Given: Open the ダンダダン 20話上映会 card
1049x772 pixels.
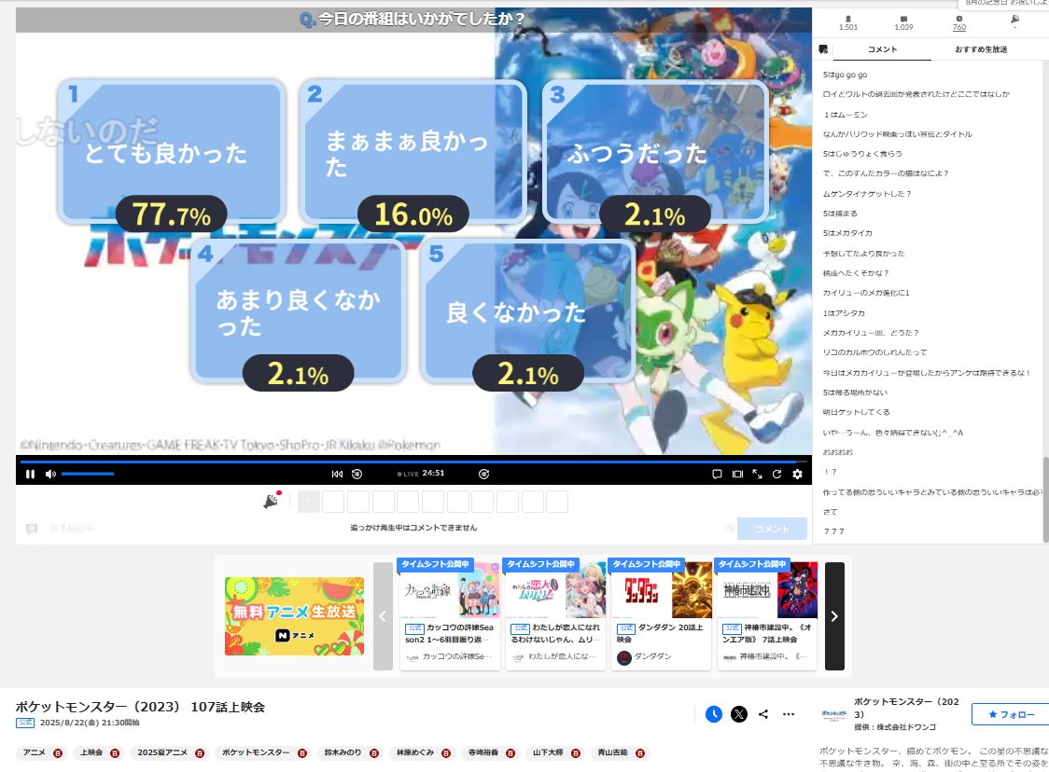Looking at the screenshot, I should tap(661, 613).
